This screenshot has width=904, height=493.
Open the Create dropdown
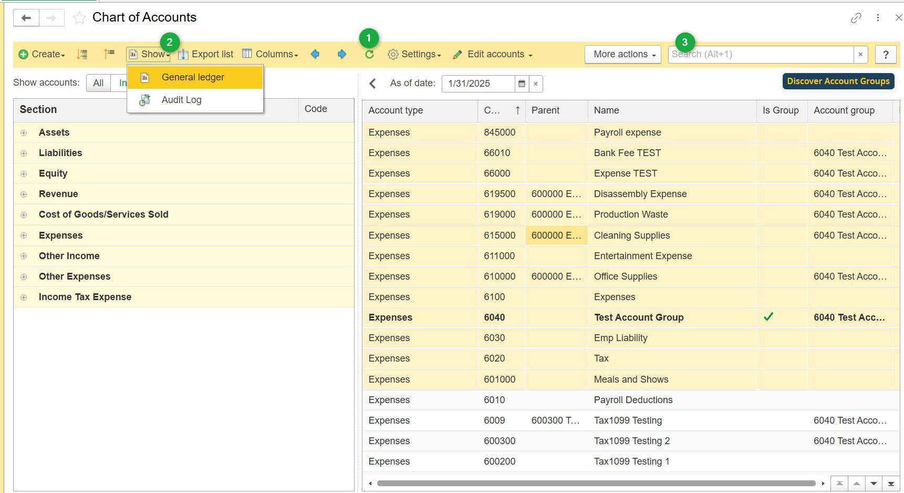[x=42, y=54]
